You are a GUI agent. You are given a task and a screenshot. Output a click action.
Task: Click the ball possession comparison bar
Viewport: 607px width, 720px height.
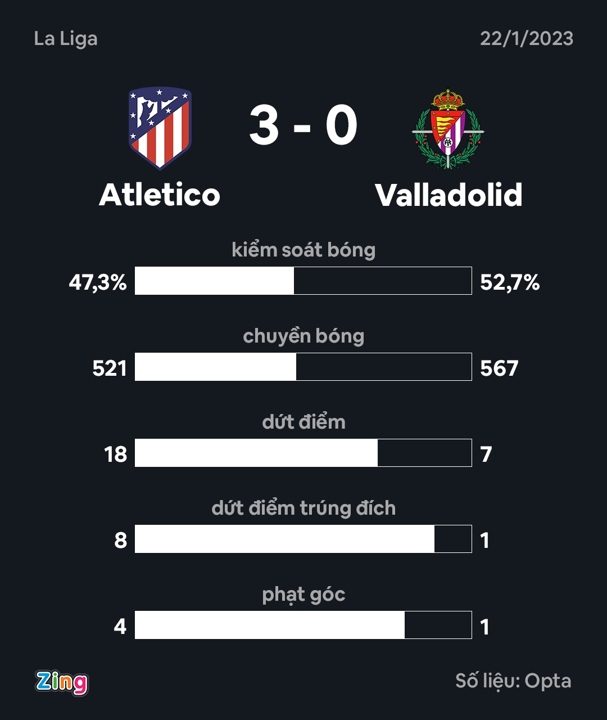[303, 281]
